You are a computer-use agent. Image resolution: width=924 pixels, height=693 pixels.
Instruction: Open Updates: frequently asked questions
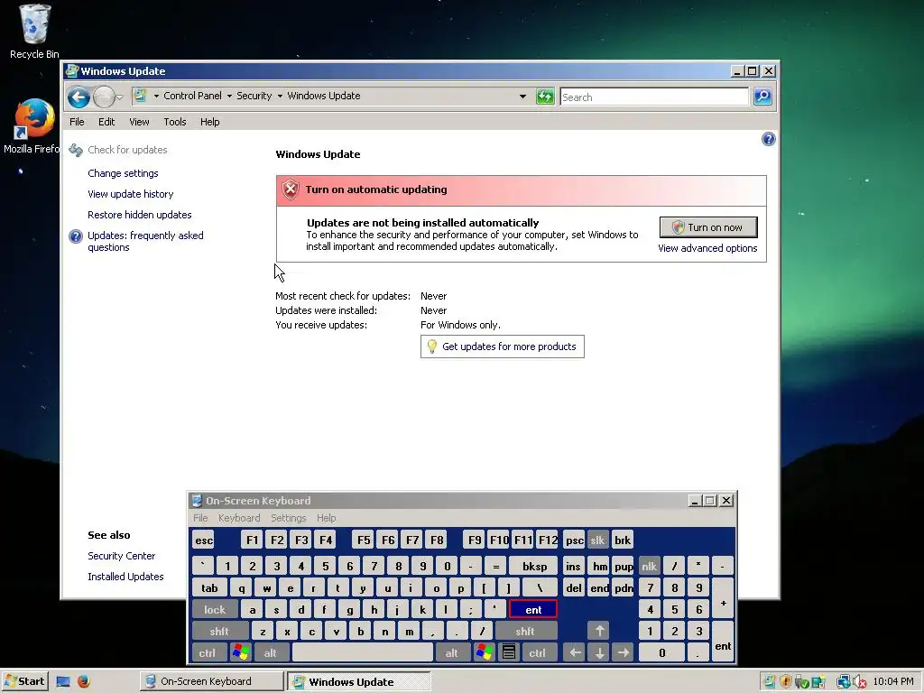145,241
